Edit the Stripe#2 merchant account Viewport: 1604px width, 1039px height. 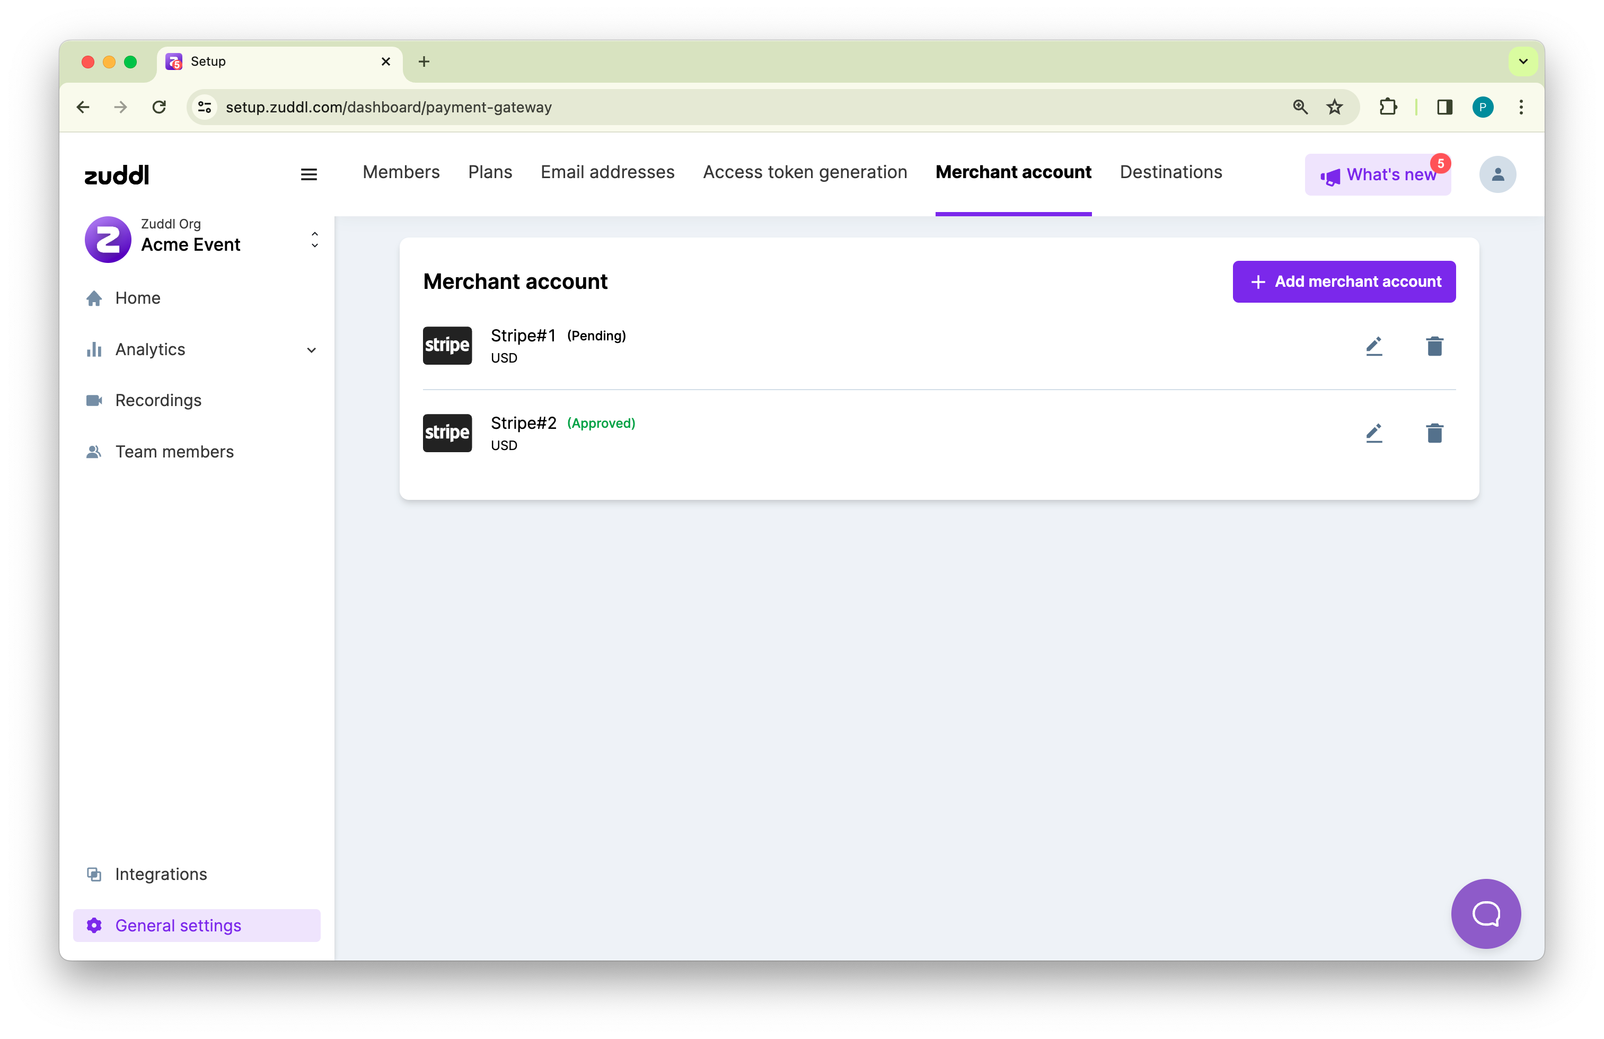point(1373,433)
